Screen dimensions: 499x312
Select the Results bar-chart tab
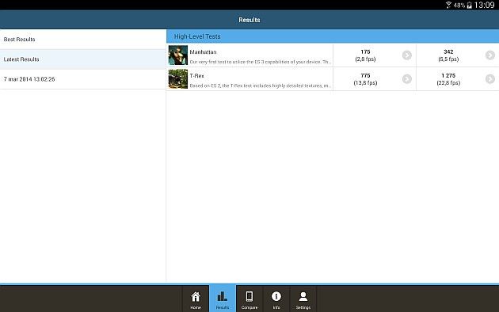[x=223, y=299]
